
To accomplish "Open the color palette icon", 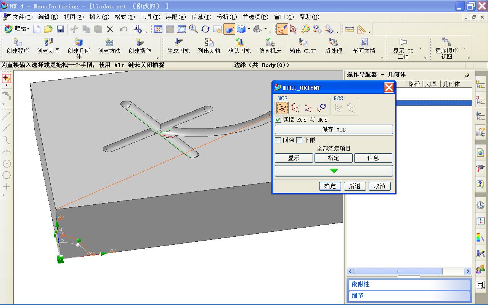I will pyautogui.click(x=305, y=29).
